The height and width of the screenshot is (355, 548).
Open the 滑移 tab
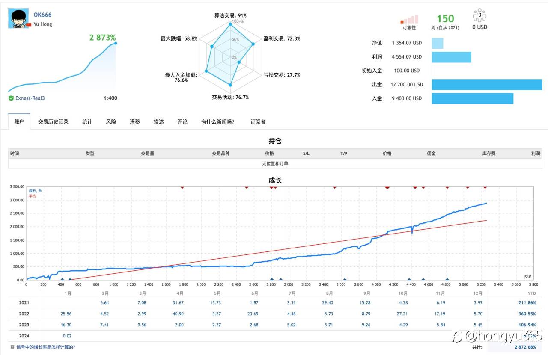click(x=135, y=121)
